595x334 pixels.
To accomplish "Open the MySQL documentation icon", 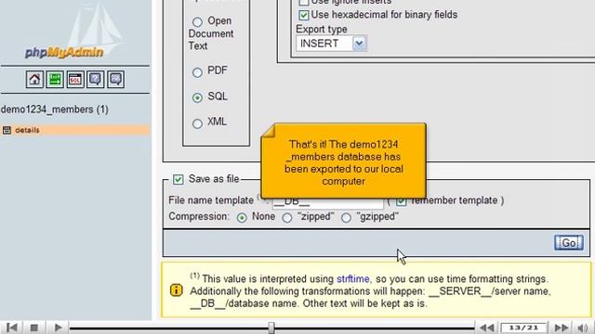I will coord(115,79).
